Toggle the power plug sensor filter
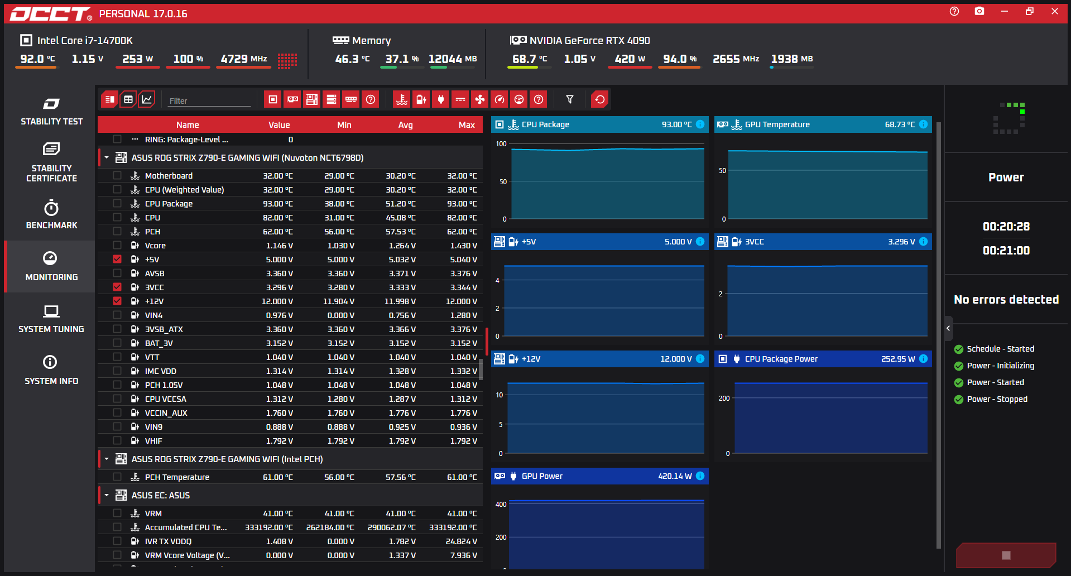1071x576 pixels. (x=441, y=99)
